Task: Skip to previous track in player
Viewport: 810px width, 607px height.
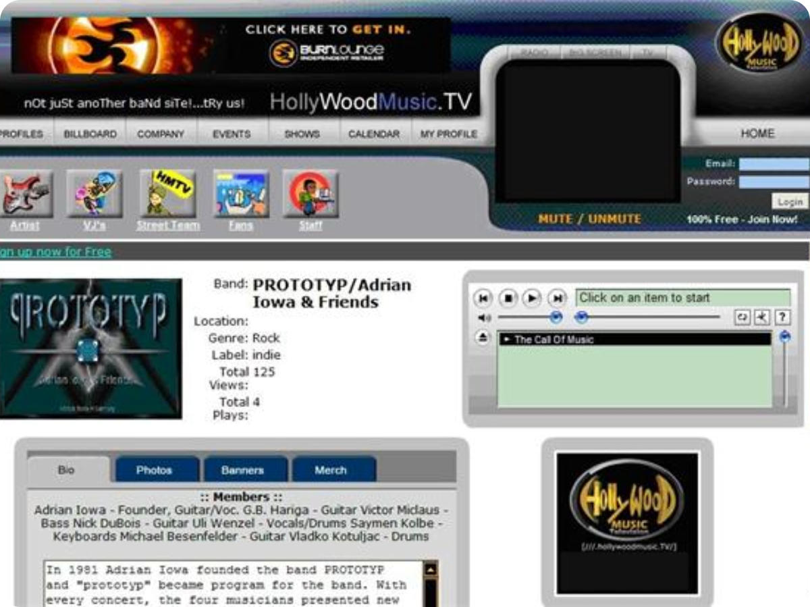Action: coord(483,298)
